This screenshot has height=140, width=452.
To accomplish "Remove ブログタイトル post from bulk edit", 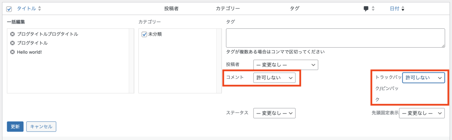I will pyautogui.click(x=12, y=43).
